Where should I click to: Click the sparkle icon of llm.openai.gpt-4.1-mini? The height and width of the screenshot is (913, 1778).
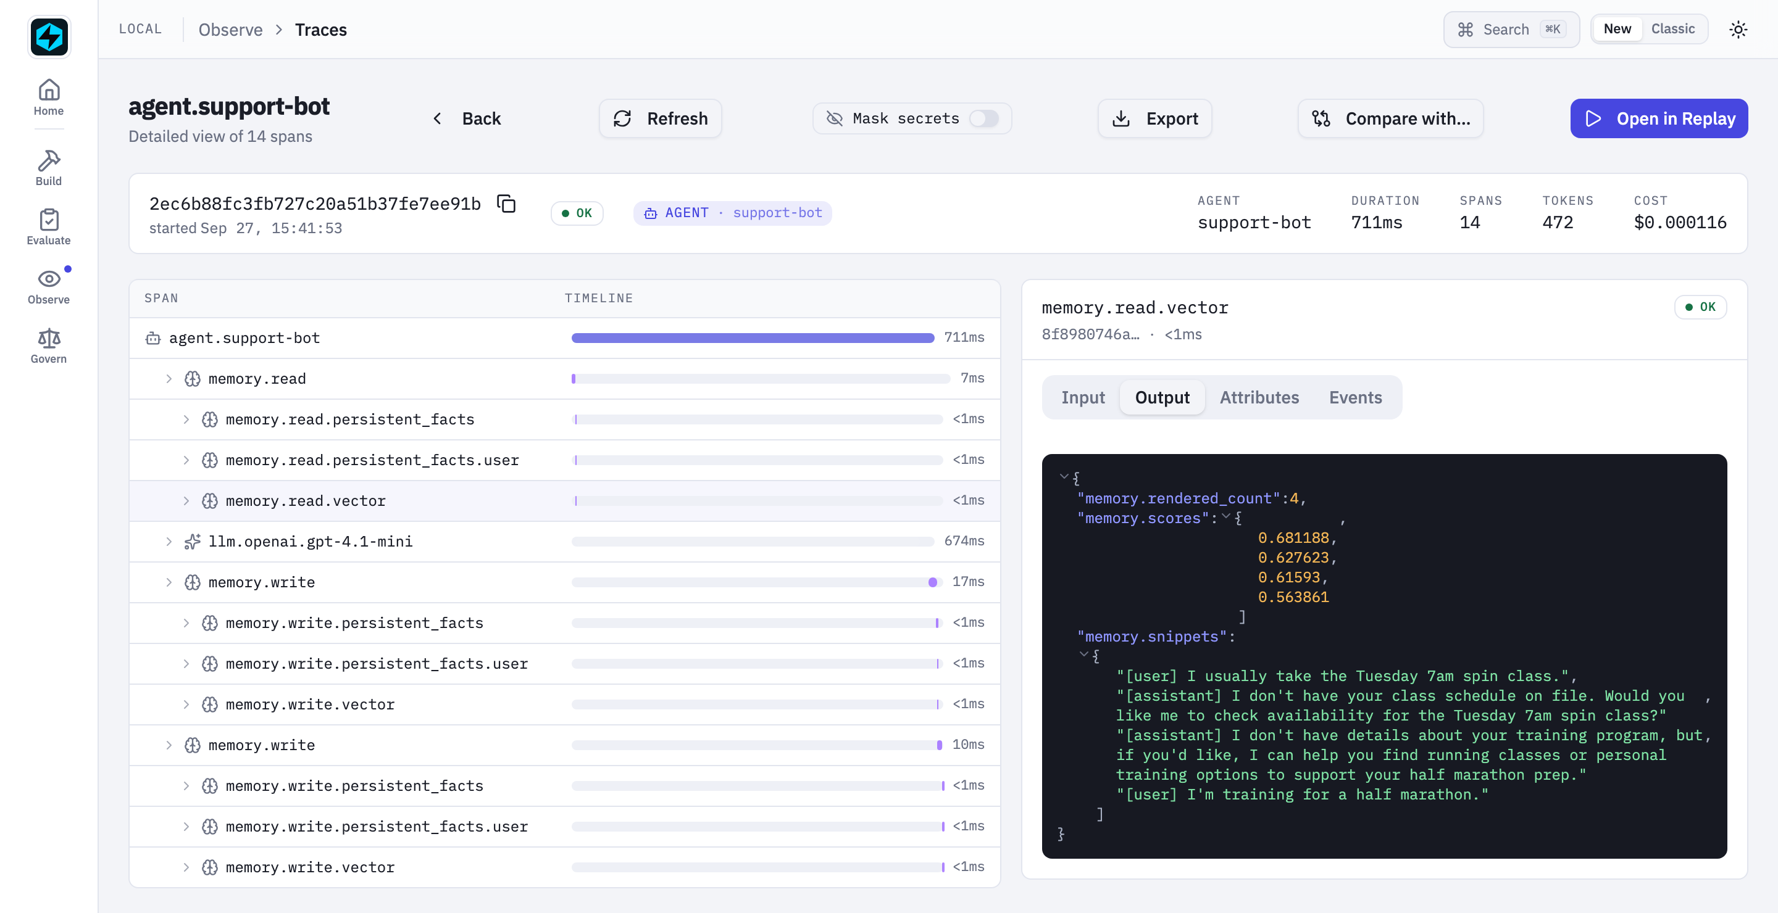[x=192, y=541]
